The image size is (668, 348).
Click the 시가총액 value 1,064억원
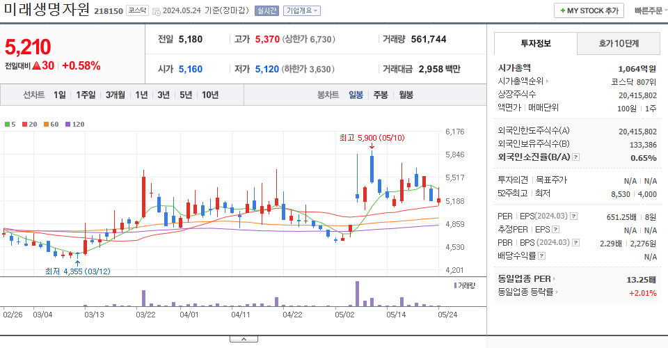637,69
